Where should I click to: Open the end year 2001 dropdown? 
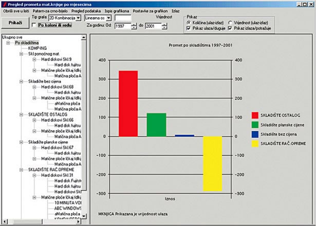coord(165,25)
